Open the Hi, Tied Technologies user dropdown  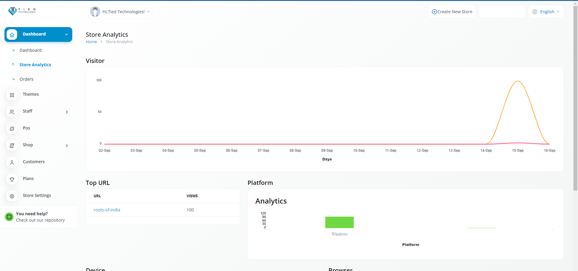pyautogui.click(x=123, y=12)
